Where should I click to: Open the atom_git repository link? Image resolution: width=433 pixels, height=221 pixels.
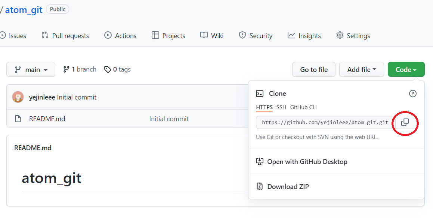point(24,10)
